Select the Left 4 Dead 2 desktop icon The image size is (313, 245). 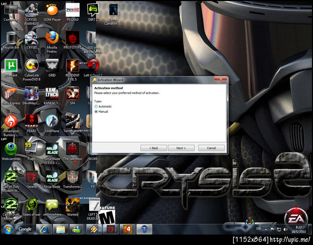(93, 68)
